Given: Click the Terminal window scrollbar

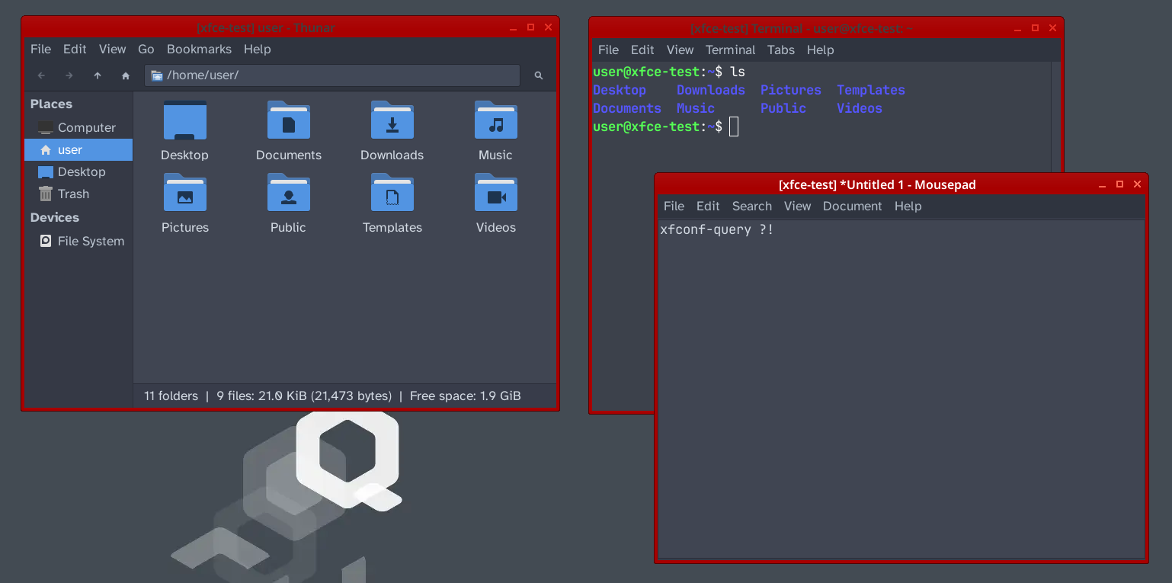Looking at the screenshot, I should (1055, 114).
